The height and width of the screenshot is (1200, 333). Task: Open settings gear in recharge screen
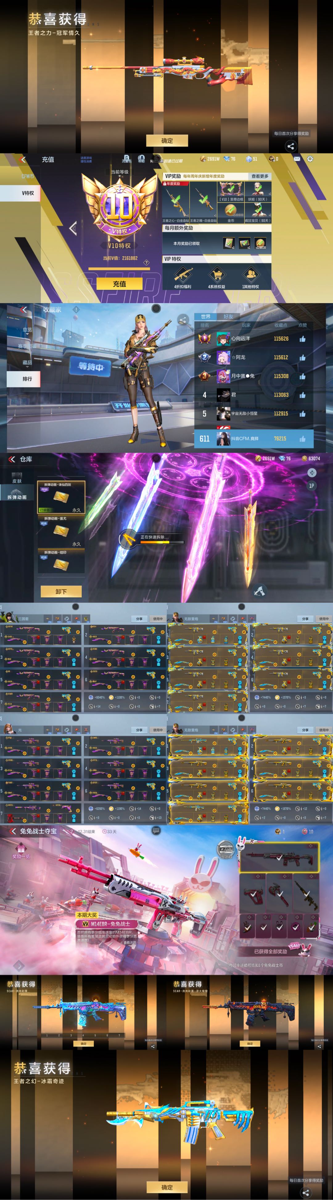click(310, 159)
